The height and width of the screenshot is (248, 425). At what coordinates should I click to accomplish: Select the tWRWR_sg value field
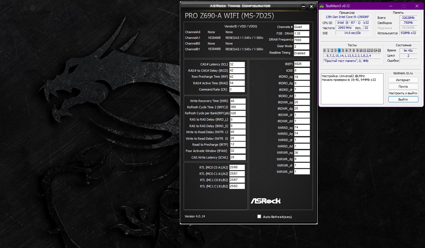302,153
